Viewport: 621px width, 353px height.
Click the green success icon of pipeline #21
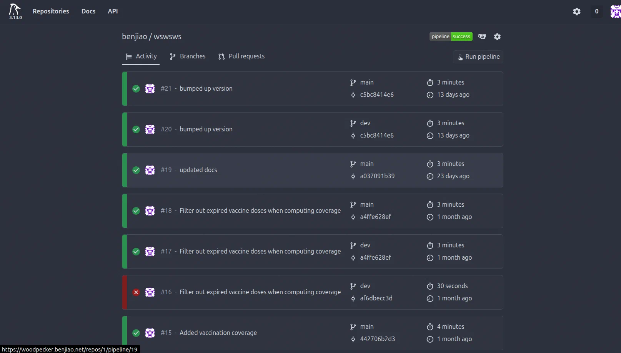136,89
